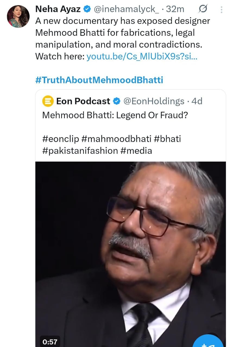Tap the #eonclip hashtag
This screenshot has height=347, width=233.
[x=61, y=139]
